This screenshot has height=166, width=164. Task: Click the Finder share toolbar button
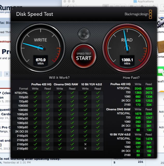pos(154,6)
